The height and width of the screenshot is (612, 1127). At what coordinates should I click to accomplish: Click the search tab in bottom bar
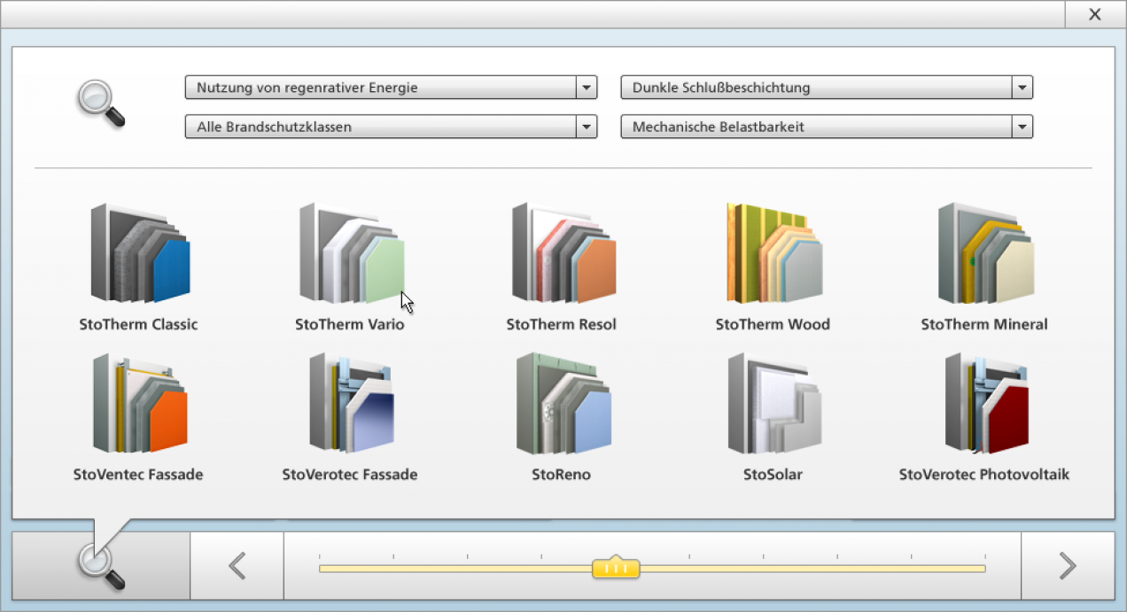point(101,566)
